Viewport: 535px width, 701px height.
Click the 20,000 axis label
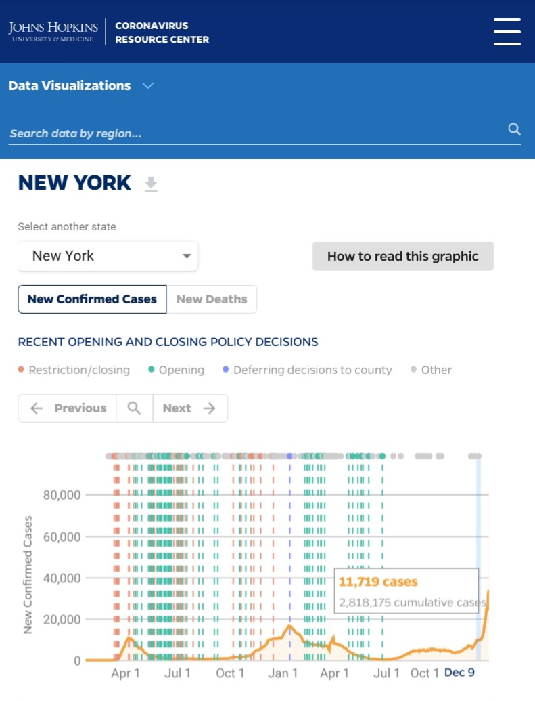pyautogui.click(x=62, y=620)
